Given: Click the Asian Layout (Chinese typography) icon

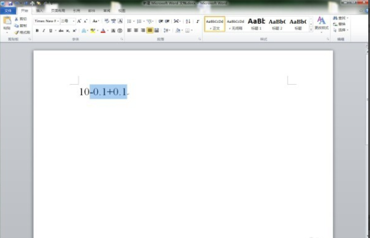Looking at the screenshot, I should click(x=176, y=21).
